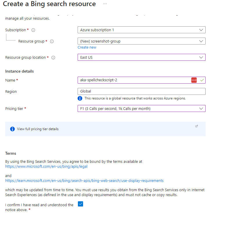Click the green validation checkmark in Name field
This screenshot has height=225, width=225.
[202, 80]
